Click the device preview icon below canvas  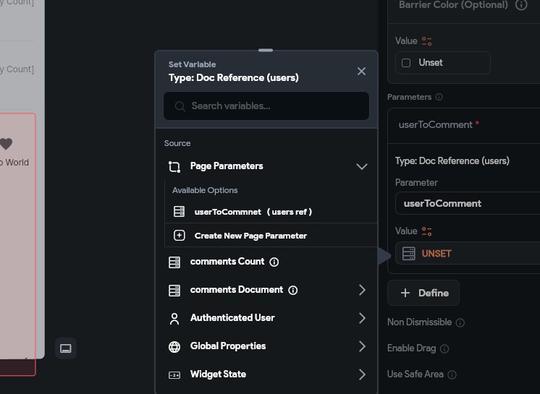click(x=66, y=348)
